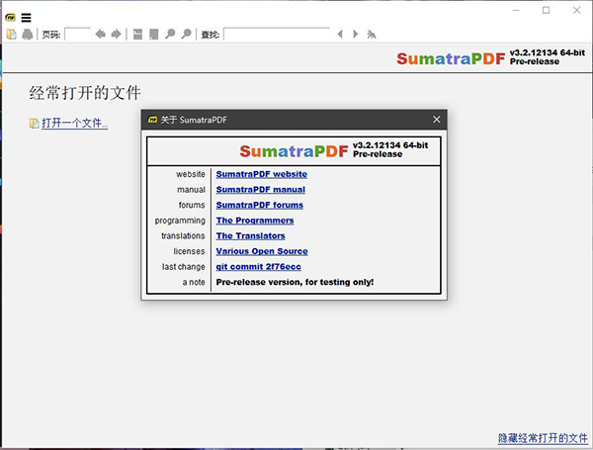Click the open file toolbar icon
Image resolution: width=593 pixels, height=450 pixels.
click(x=12, y=34)
